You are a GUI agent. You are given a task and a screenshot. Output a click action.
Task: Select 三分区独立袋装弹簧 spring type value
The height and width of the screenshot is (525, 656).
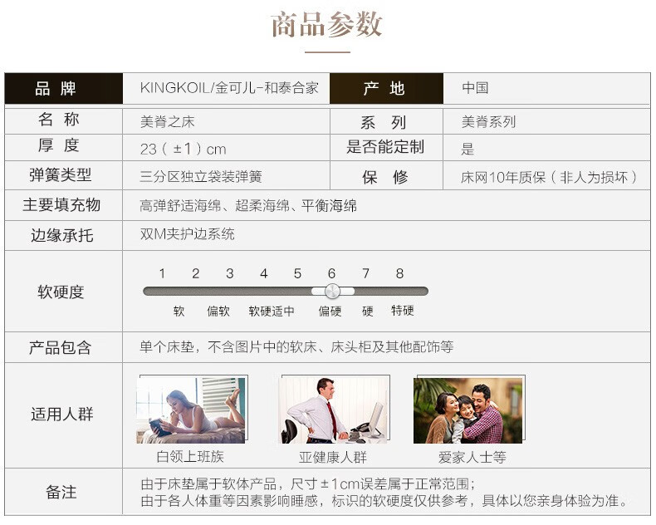click(x=201, y=177)
